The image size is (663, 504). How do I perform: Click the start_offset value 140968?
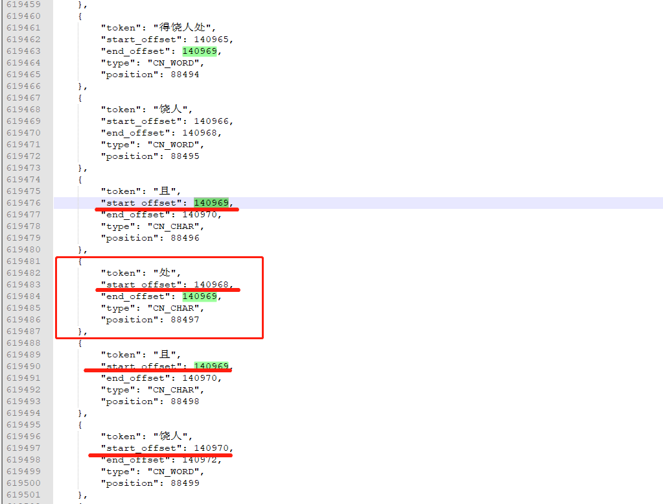coord(211,285)
